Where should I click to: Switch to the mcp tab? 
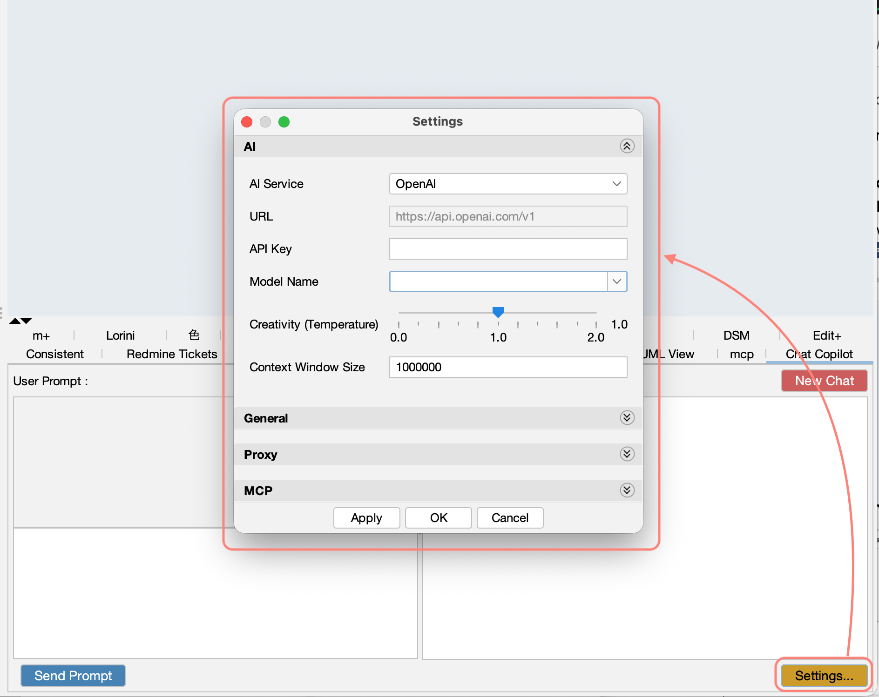pyautogui.click(x=741, y=354)
